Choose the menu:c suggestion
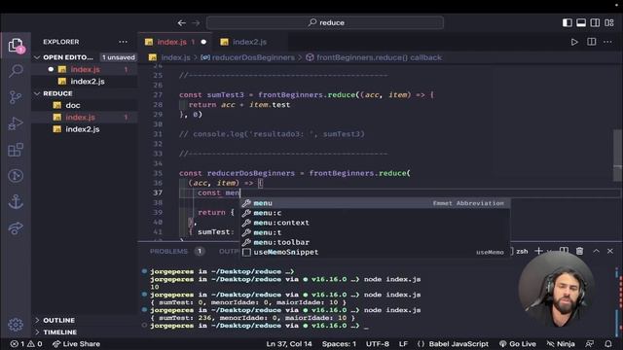 click(x=374, y=213)
